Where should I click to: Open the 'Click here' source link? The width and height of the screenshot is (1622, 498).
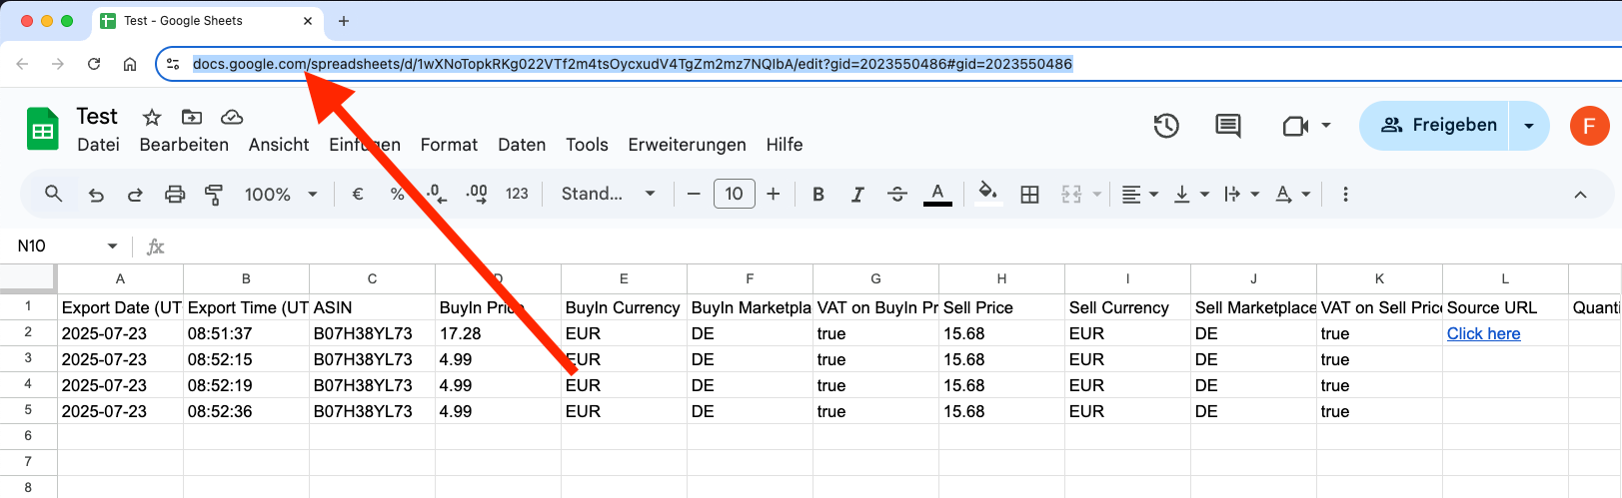(x=1483, y=333)
